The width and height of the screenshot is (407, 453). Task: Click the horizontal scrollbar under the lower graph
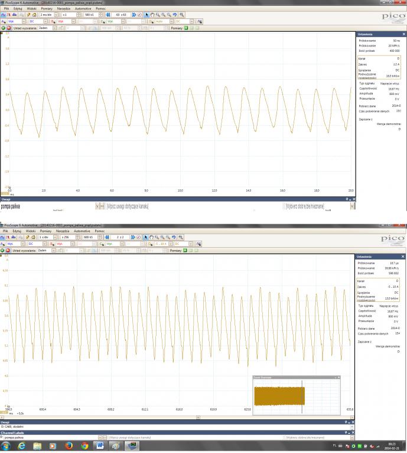(177, 416)
